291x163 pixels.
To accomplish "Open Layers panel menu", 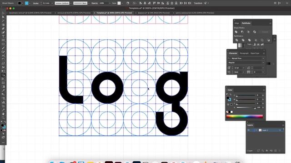I will coord(283,125).
